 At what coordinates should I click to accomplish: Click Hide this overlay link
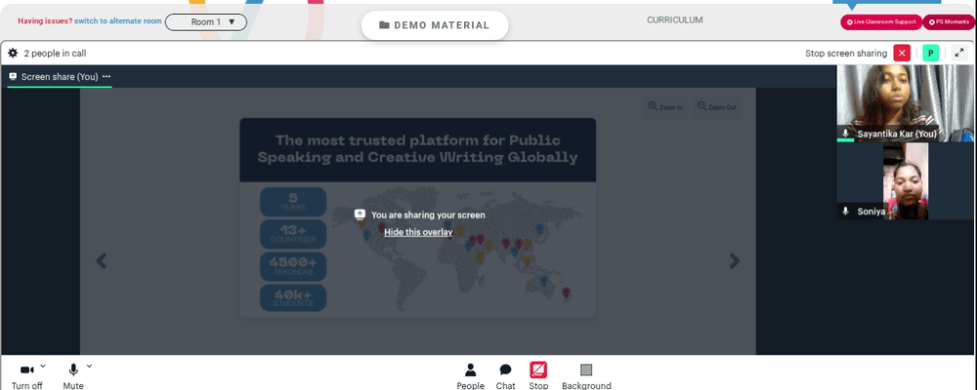(x=418, y=232)
